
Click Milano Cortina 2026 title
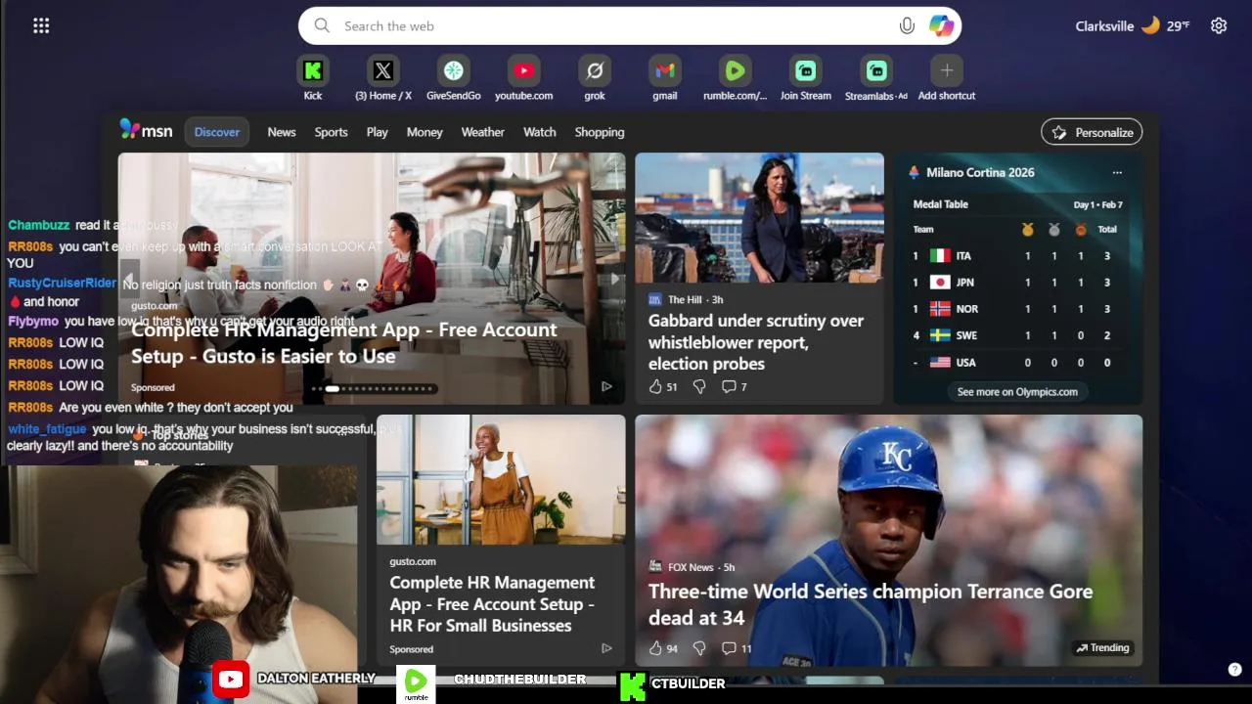click(x=980, y=173)
